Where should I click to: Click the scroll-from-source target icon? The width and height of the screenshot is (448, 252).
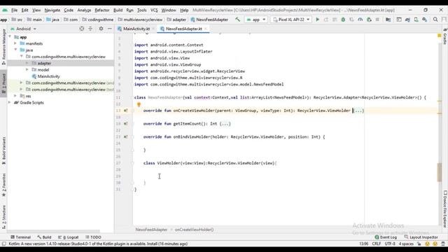pos(82,29)
